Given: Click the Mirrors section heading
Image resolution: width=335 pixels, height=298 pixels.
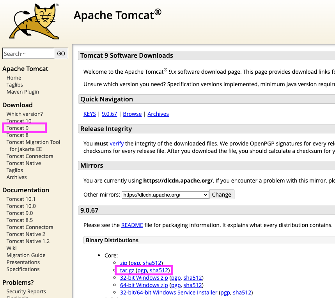Looking at the screenshot, I should click(92, 165).
